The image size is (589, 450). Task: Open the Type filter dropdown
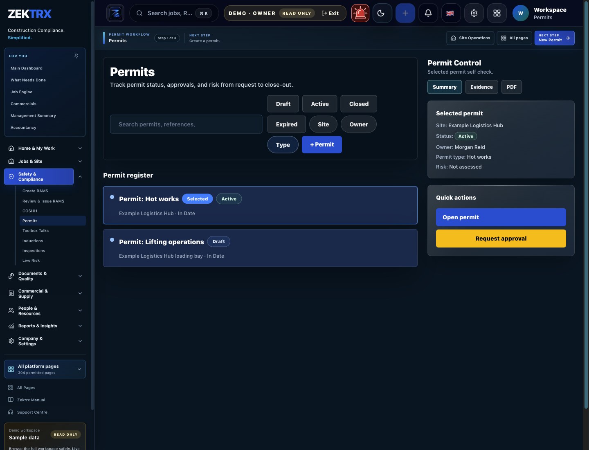point(283,145)
